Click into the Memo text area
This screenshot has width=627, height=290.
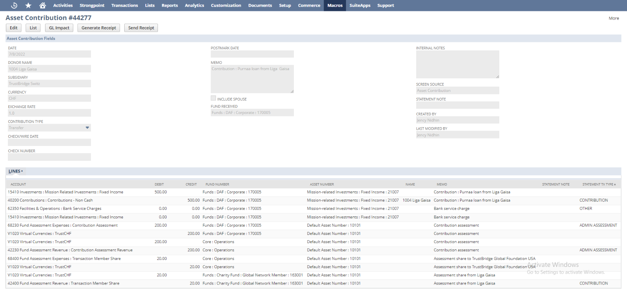252,79
